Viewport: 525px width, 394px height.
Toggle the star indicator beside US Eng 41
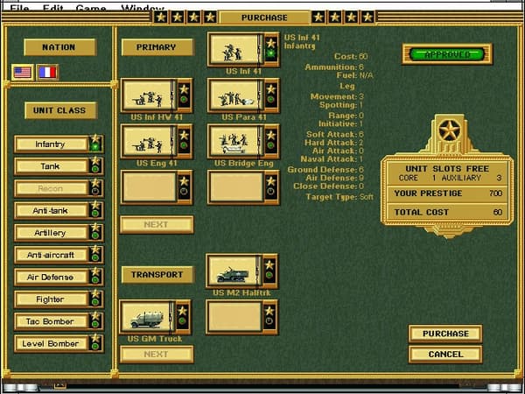click(184, 141)
